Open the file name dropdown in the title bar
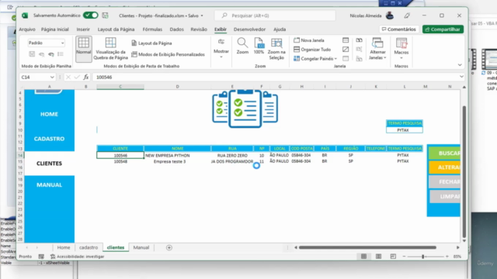497x279 pixels. pyautogui.click(x=202, y=15)
